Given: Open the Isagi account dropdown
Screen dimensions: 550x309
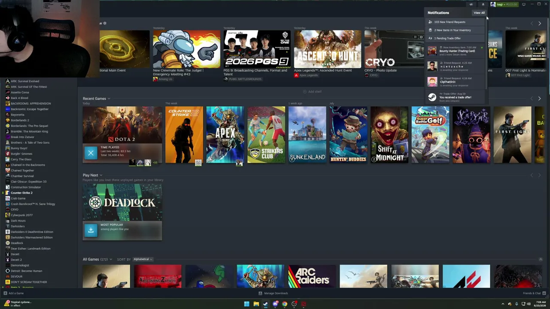Looking at the screenshot, I should click(504, 4).
